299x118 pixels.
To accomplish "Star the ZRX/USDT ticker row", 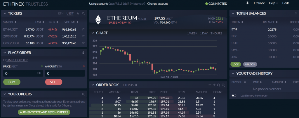I will pos(83,36).
